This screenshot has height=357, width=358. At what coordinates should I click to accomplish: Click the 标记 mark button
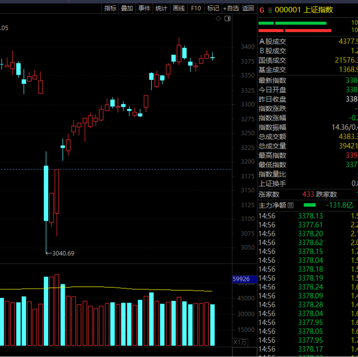coord(213,9)
